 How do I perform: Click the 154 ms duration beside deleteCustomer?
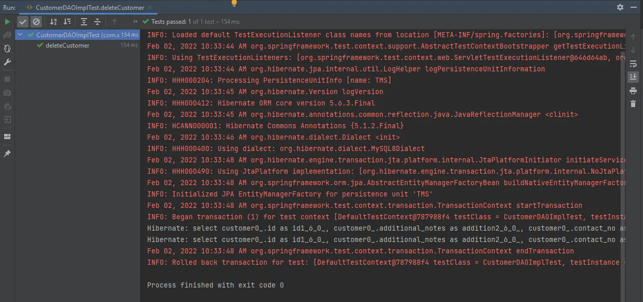point(129,46)
